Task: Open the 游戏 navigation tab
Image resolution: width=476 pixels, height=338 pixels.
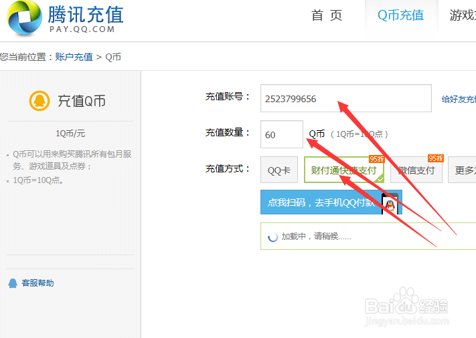Action: point(463,15)
